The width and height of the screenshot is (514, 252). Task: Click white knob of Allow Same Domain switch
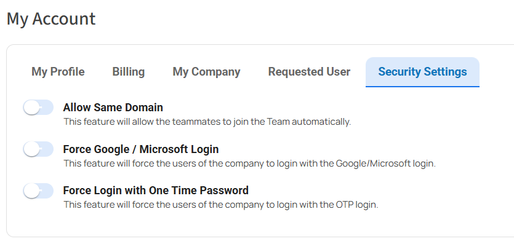pos(32,108)
